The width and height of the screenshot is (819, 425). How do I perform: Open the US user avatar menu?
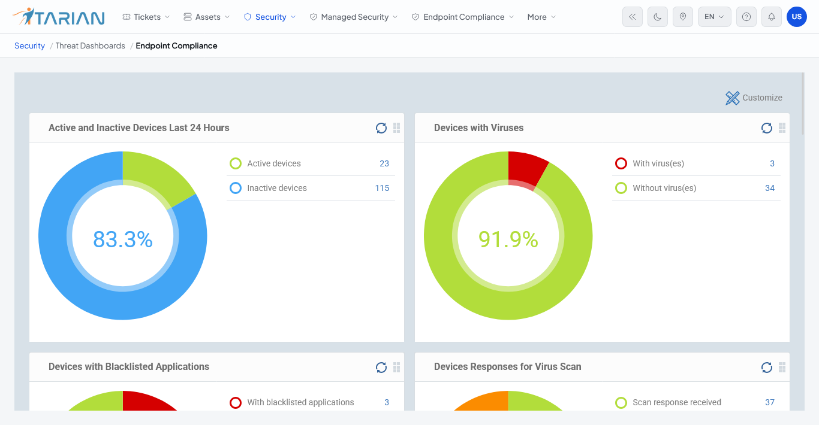(x=797, y=17)
